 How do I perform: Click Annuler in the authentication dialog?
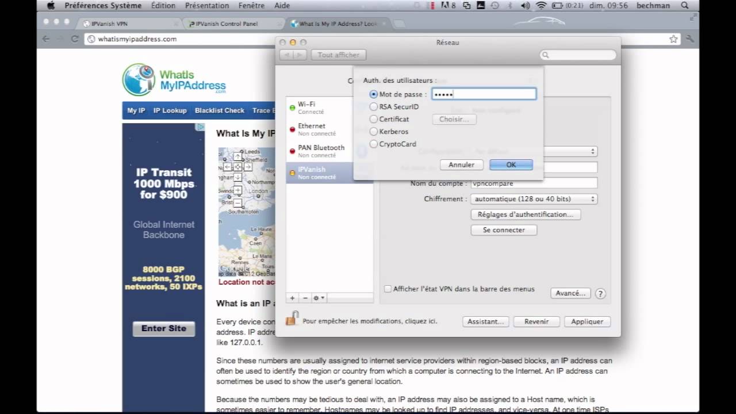(x=462, y=165)
